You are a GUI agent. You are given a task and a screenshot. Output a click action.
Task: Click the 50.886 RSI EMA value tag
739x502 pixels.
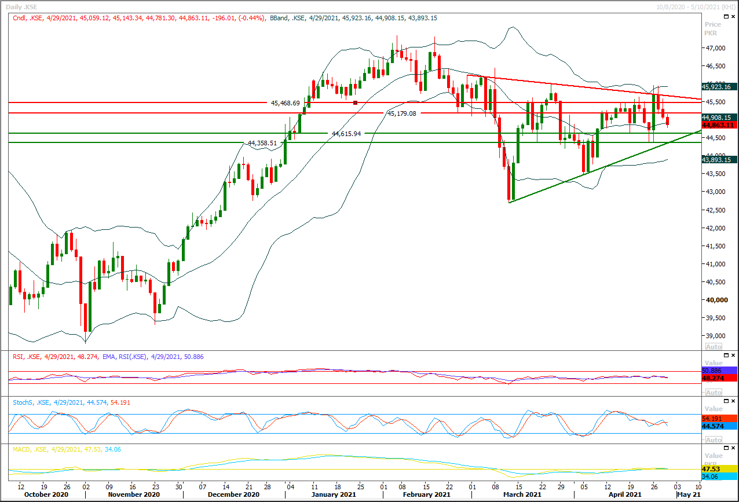point(719,370)
